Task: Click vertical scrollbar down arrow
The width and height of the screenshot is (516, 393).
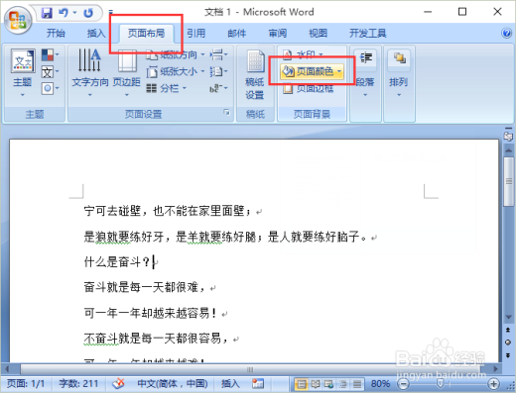Action: (x=508, y=317)
